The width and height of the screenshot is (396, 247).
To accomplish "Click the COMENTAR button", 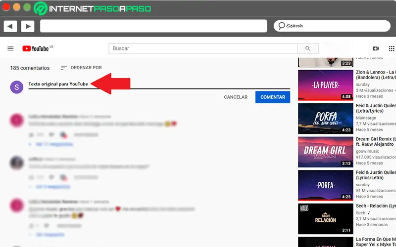I will click(273, 97).
